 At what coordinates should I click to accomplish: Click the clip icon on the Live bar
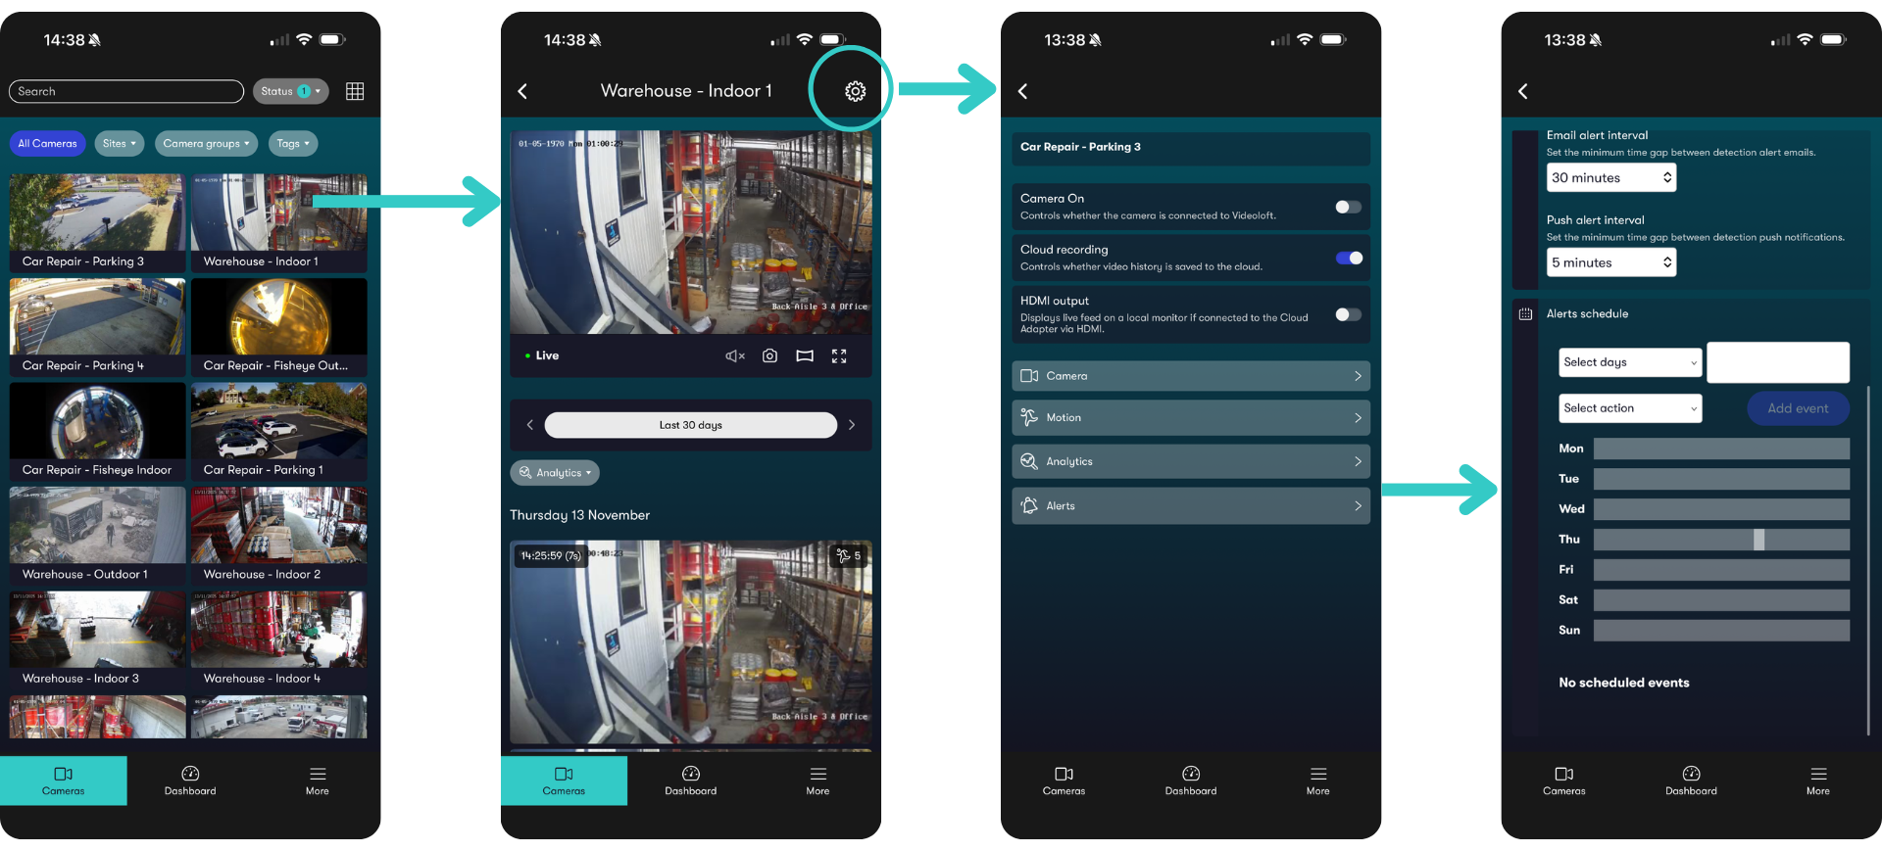coord(805,355)
